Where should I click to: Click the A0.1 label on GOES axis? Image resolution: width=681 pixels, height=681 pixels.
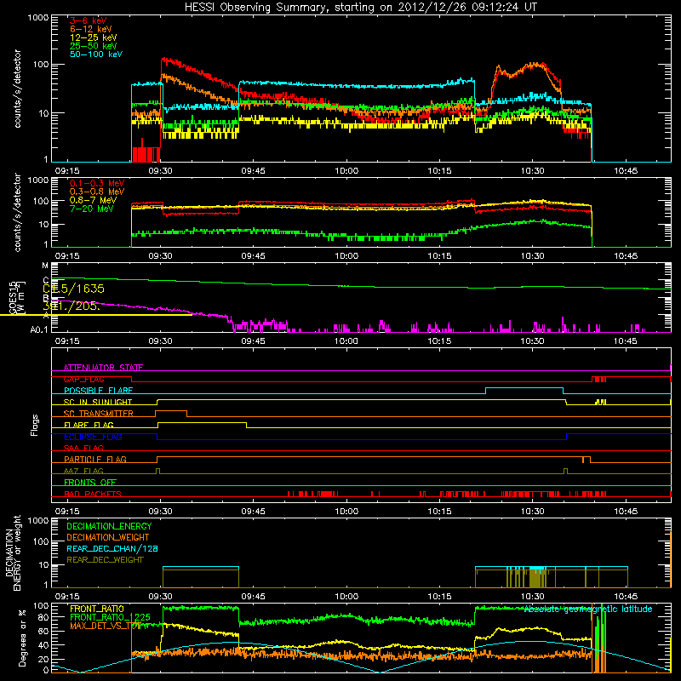(39, 330)
